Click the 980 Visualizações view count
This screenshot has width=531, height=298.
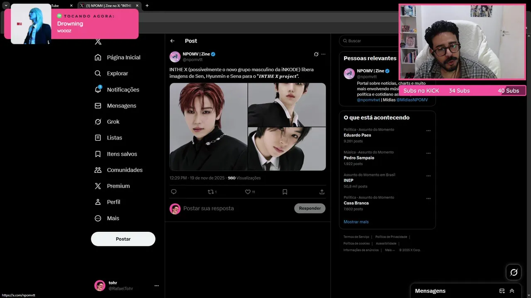[244, 178]
